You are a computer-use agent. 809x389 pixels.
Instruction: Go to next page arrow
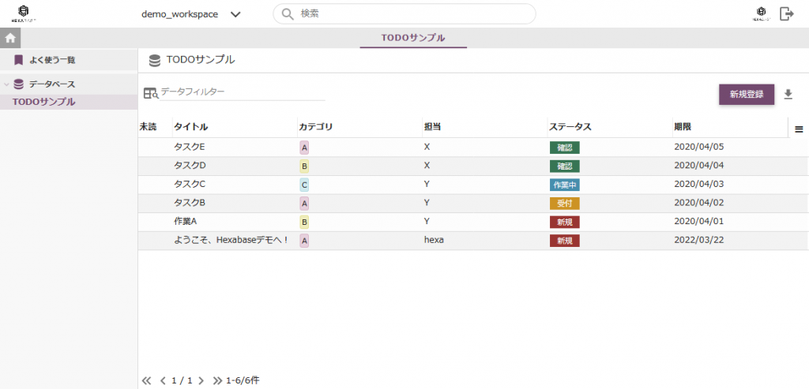(x=201, y=380)
